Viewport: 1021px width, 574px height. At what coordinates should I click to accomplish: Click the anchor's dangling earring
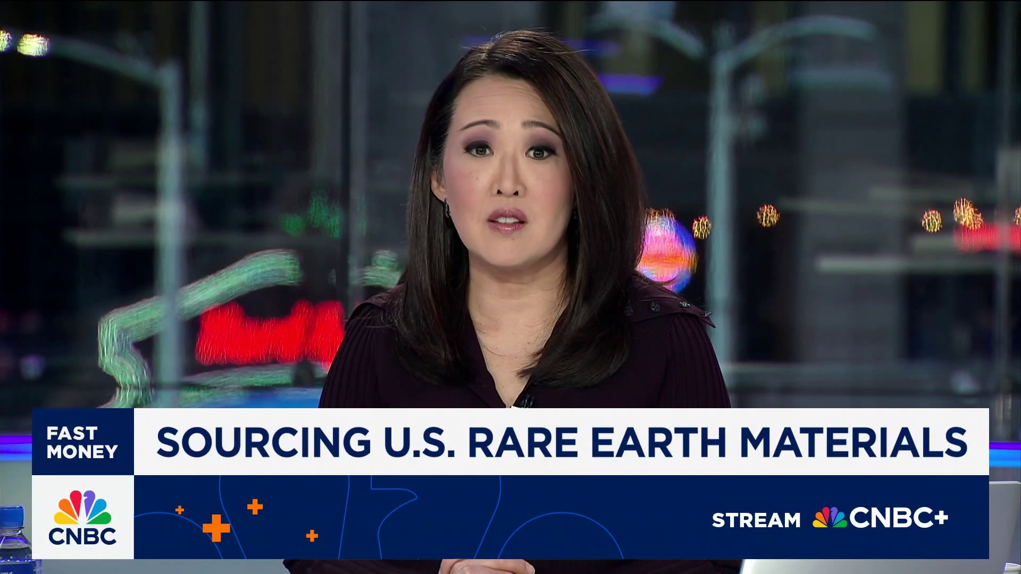coord(446,207)
